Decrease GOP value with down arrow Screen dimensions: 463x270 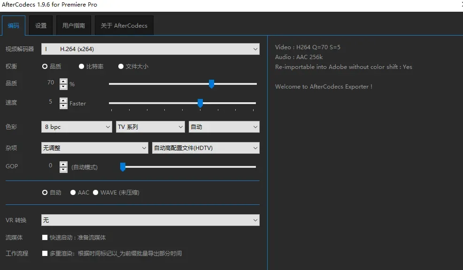63,170
